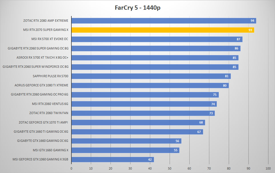
Task: Click the x-axis tick label 20
Action: point(111,168)
